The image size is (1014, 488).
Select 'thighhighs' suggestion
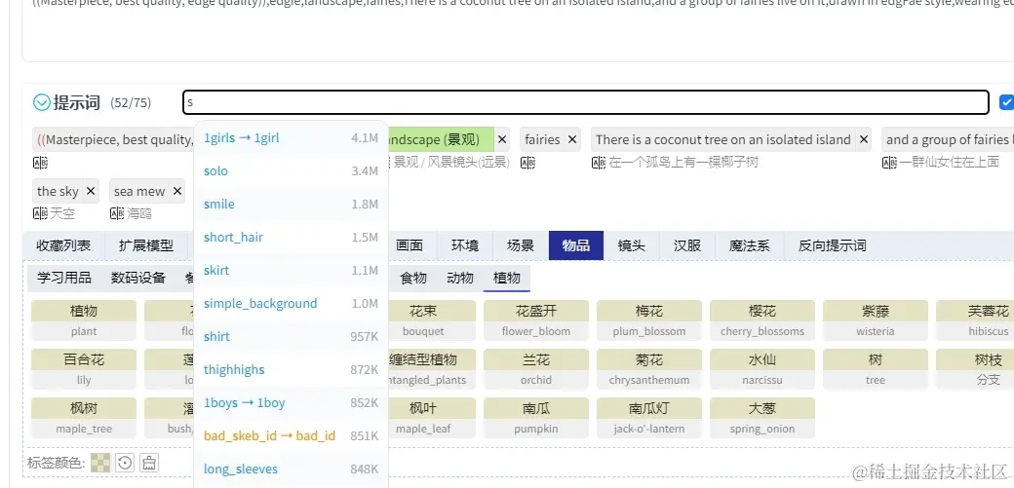coord(291,370)
